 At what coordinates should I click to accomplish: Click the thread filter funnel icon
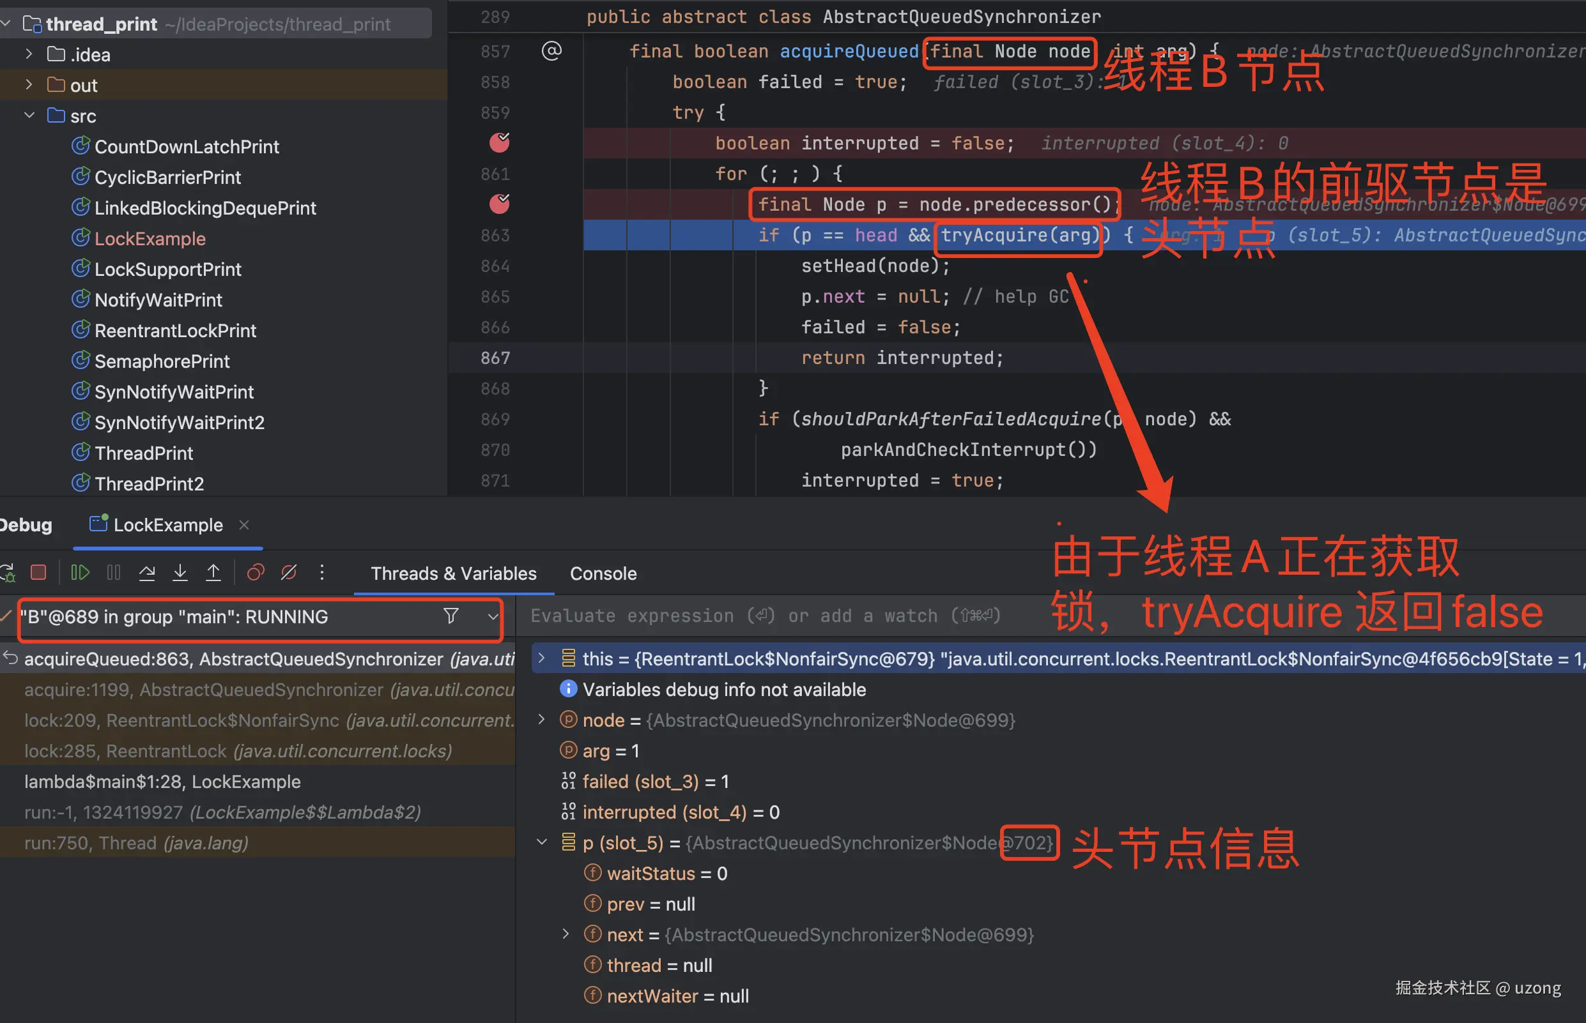point(450,616)
